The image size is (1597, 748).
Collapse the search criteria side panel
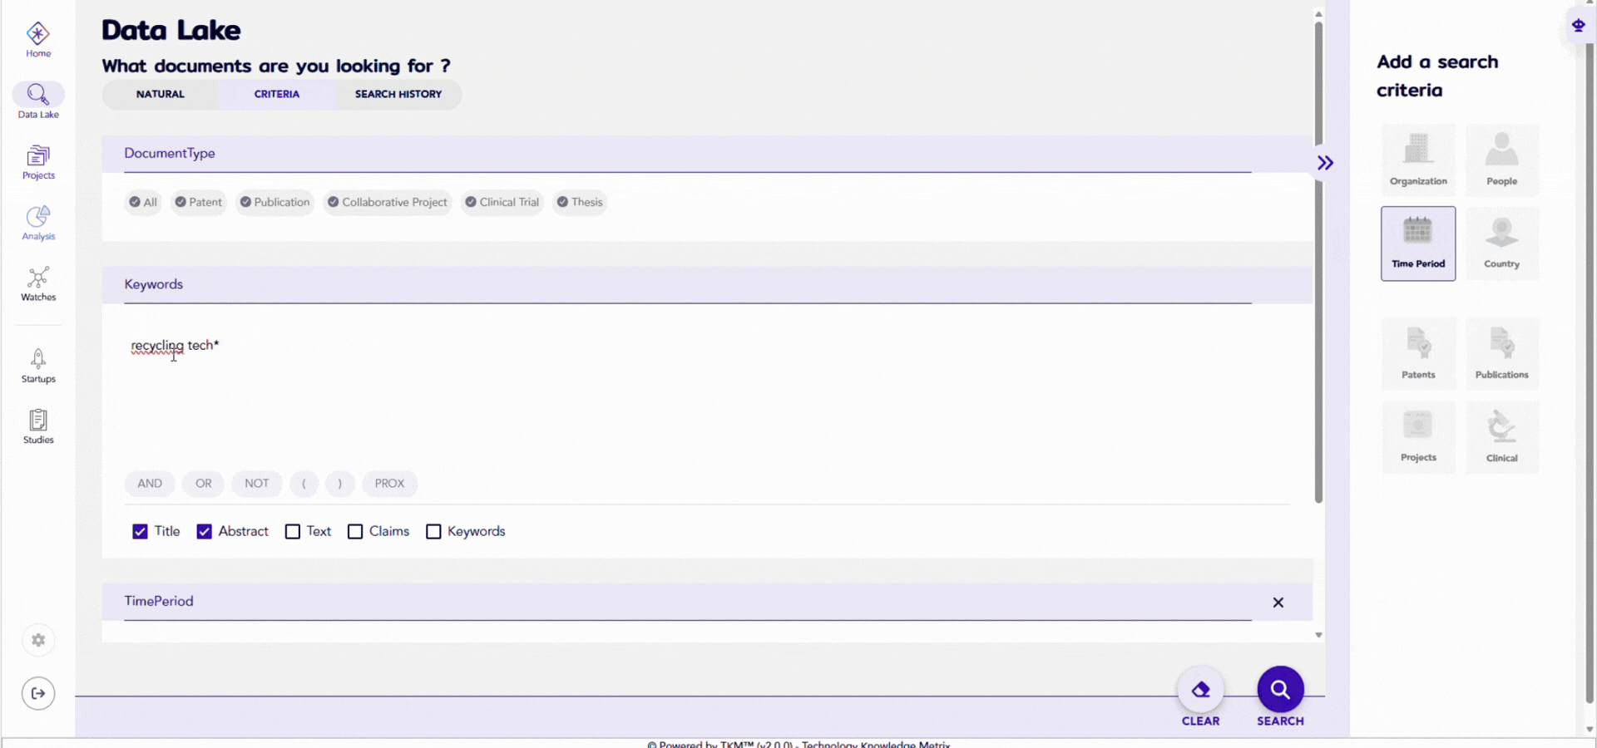1325,163
